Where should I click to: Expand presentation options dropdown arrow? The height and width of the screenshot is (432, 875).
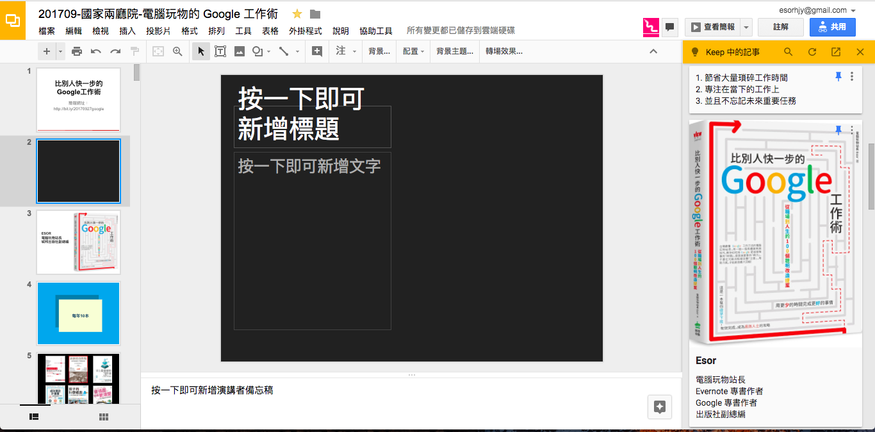coord(746,27)
